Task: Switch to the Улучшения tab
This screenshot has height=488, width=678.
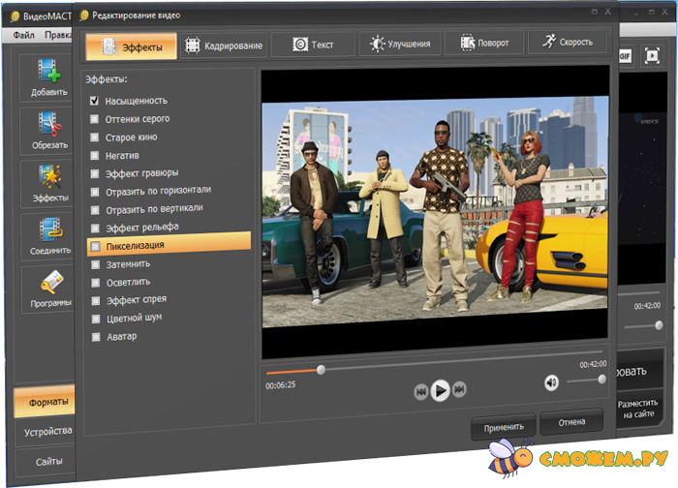Action: (x=399, y=44)
